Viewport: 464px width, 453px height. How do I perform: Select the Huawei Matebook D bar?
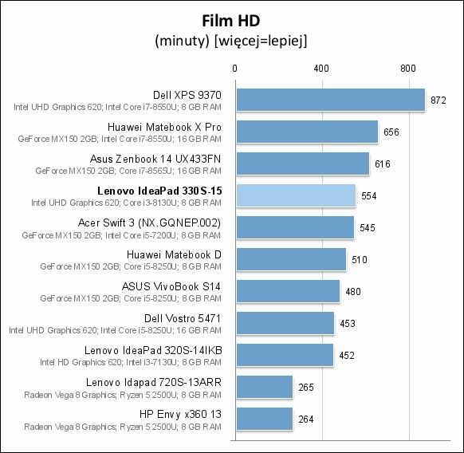(291, 259)
